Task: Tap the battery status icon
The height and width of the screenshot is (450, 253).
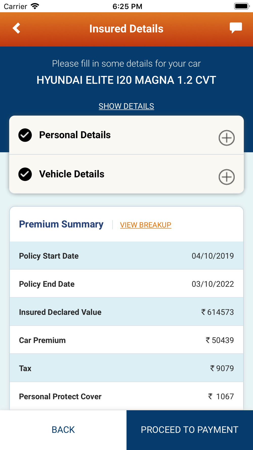Action: point(242,6)
